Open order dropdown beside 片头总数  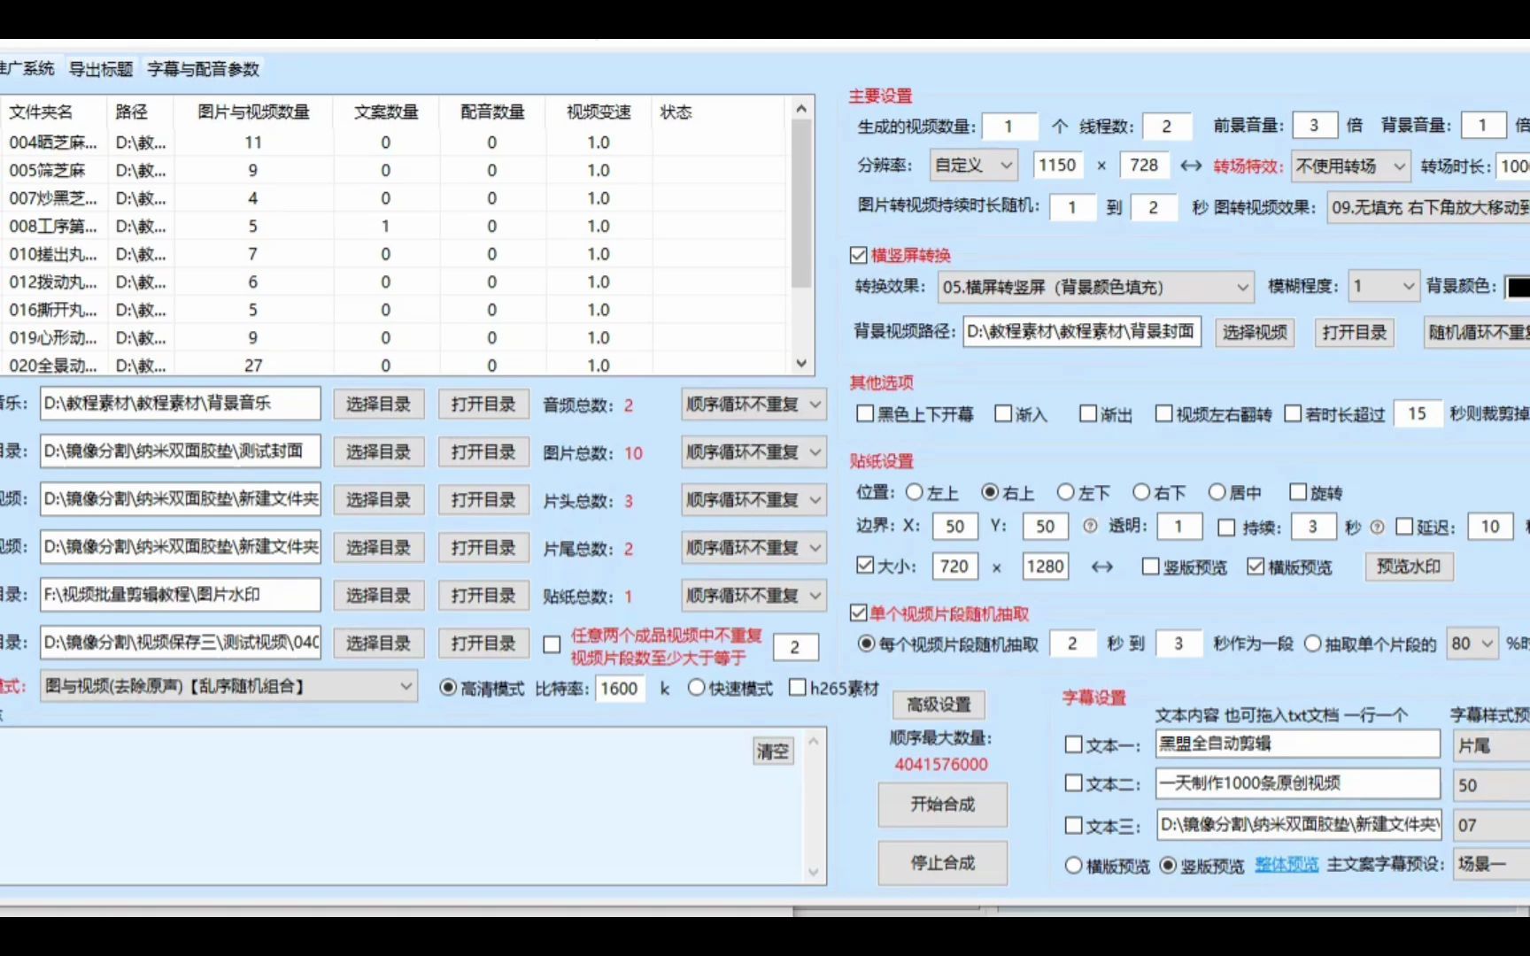pos(753,500)
